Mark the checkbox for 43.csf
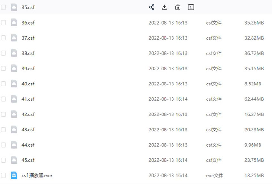The height and width of the screenshot is (184, 272). [x=4, y=129]
